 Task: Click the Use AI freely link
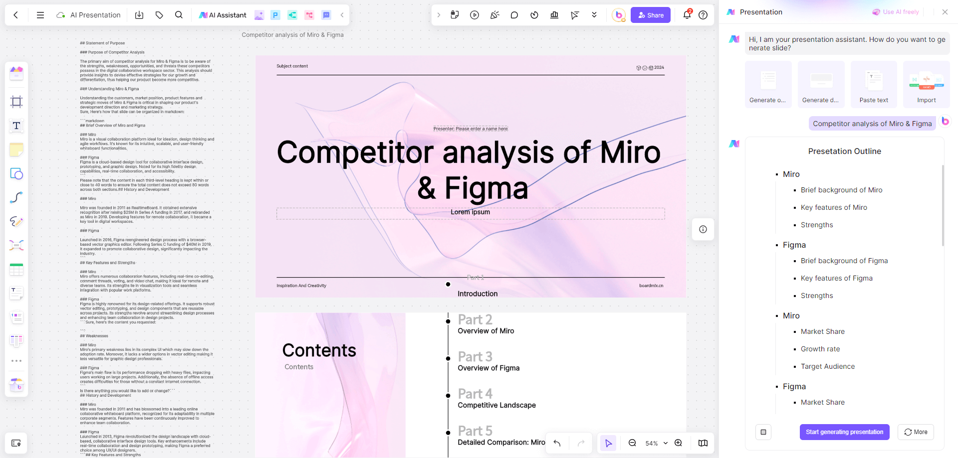(x=896, y=12)
